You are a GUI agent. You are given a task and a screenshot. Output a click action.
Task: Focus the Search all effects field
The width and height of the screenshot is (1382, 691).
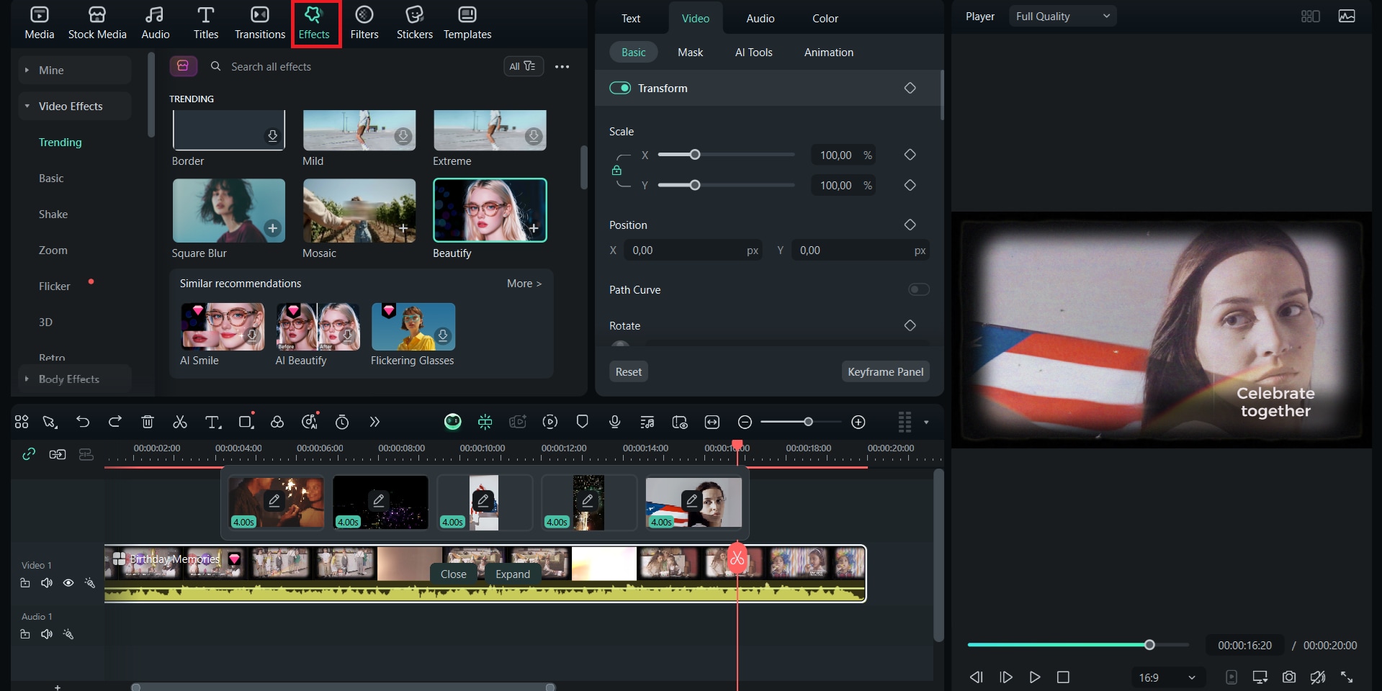coord(353,66)
